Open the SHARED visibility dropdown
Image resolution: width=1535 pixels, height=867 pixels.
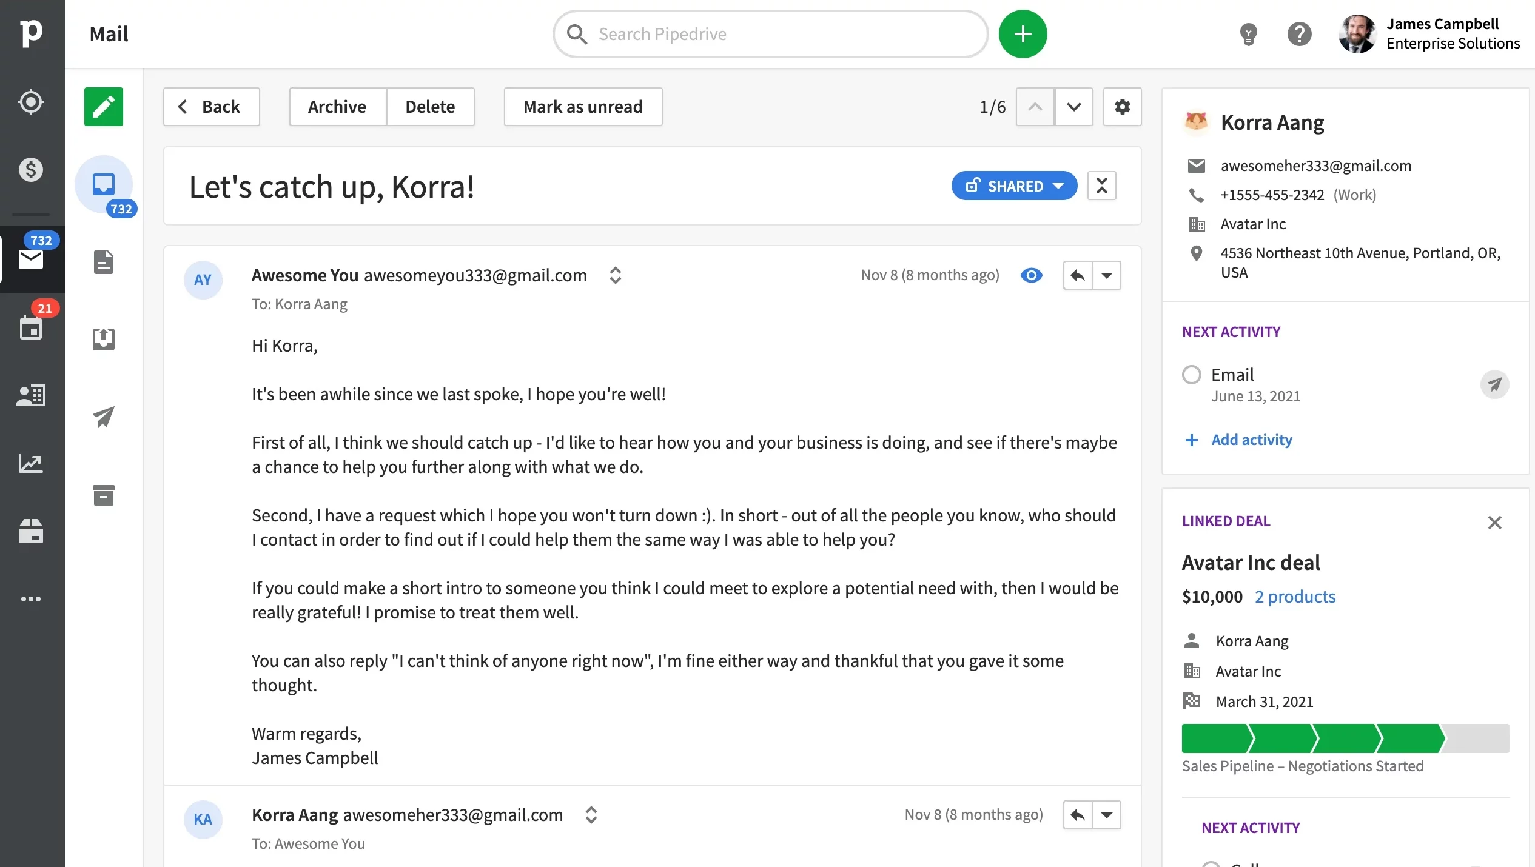1014,186
